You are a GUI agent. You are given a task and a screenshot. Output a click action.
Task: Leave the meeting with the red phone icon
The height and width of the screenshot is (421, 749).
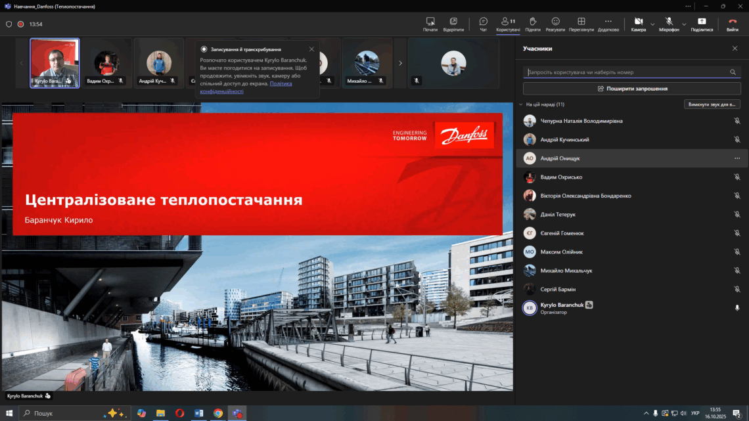(x=733, y=24)
